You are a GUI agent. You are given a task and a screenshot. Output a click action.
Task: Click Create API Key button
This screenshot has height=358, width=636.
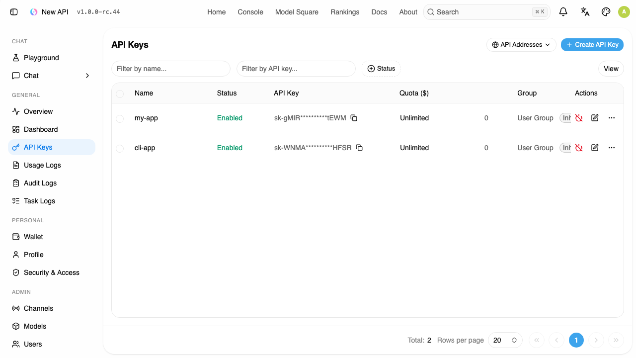(x=592, y=45)
